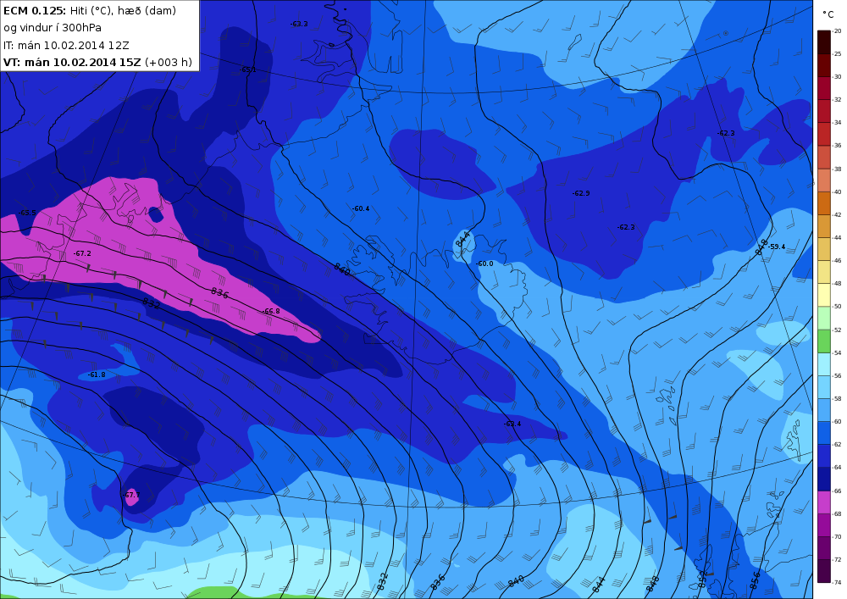This screenshot has width=847, height=599.
Task: Click the 852 height contour label
Action: click(x=702, y=580)
